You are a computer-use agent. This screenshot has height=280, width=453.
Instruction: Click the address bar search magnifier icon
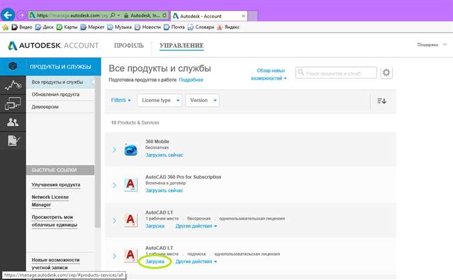[x=113, y=15]
